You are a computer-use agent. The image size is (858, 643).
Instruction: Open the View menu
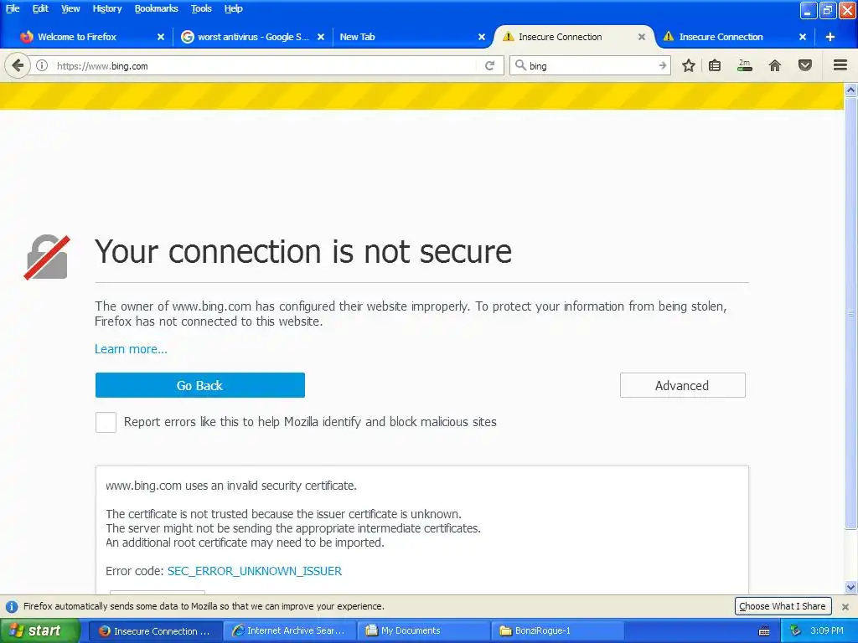pos(70,8)
